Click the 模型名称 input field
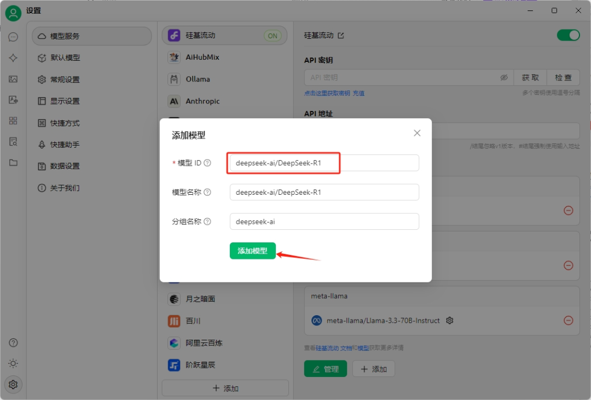The width and height of the screenshot is (591, 400). [324, 192]
